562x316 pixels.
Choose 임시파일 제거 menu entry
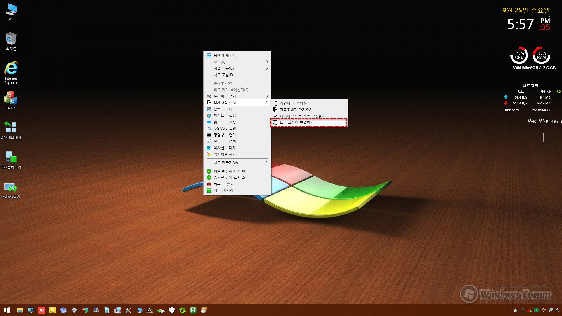tap(237, 154)
